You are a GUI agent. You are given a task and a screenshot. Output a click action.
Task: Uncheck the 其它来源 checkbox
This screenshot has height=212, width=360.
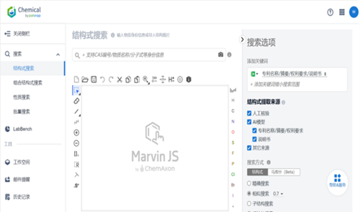click(249, 148)
